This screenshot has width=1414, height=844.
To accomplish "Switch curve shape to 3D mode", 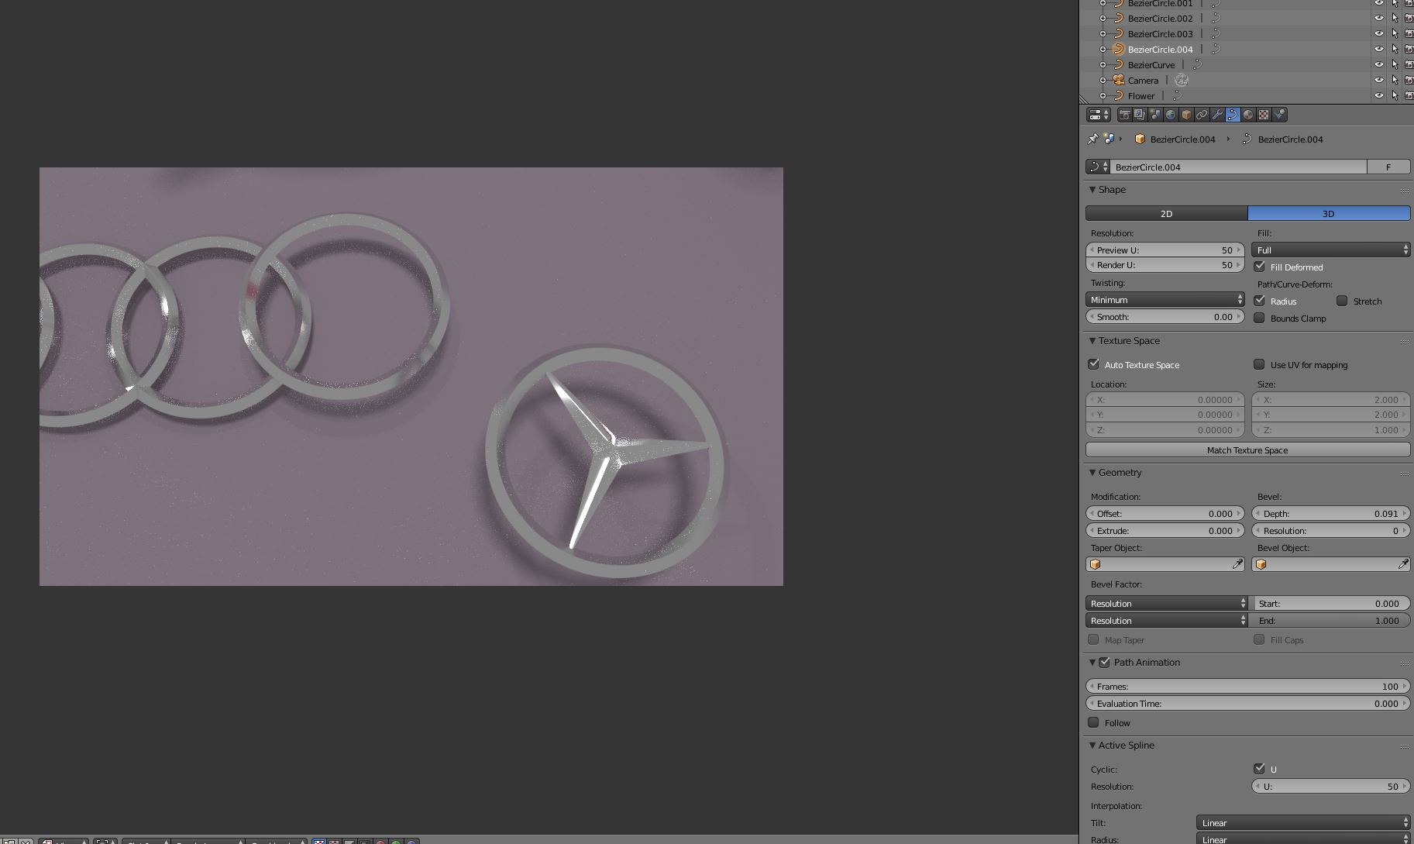I will coord(1328,213).
